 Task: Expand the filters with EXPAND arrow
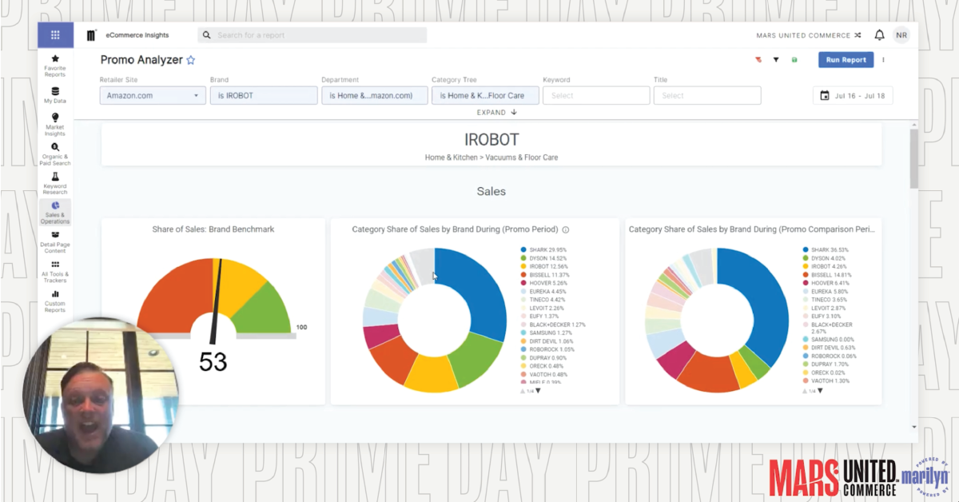(x=497, y=113)
